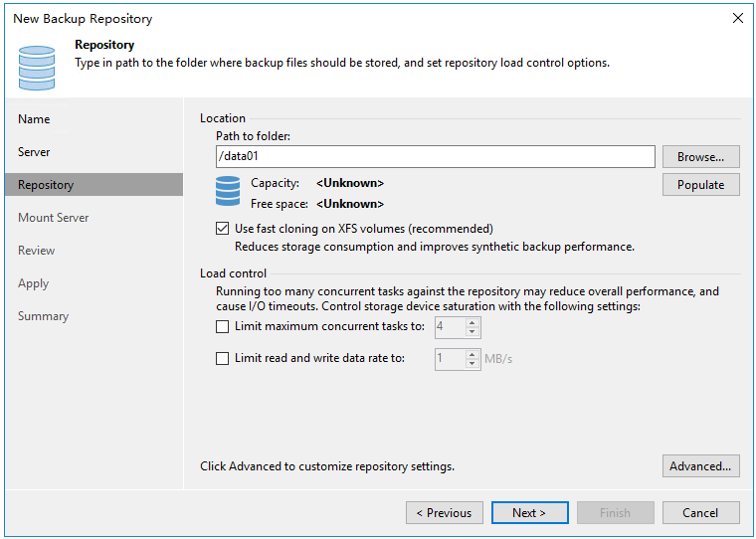Increase concurrent tasks spinner value
Image resolution: width=756 pixels, height=539 pixels.
pos(472,322)
